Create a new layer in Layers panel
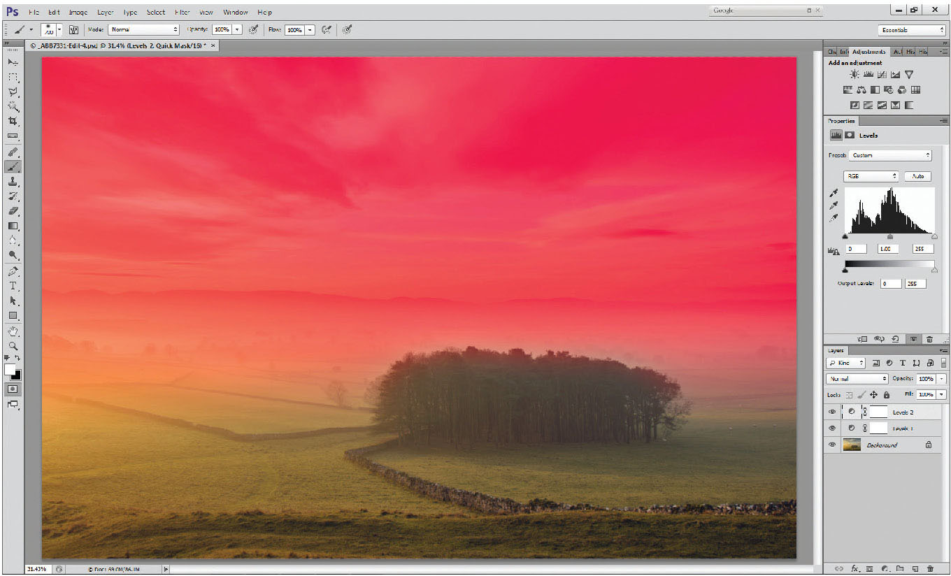Viewport: 951px width, 576px height. coord(915,569)
